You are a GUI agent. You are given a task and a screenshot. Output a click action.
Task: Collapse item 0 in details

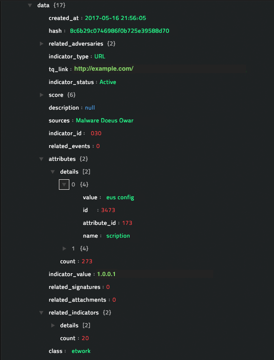tap(64, 185)
